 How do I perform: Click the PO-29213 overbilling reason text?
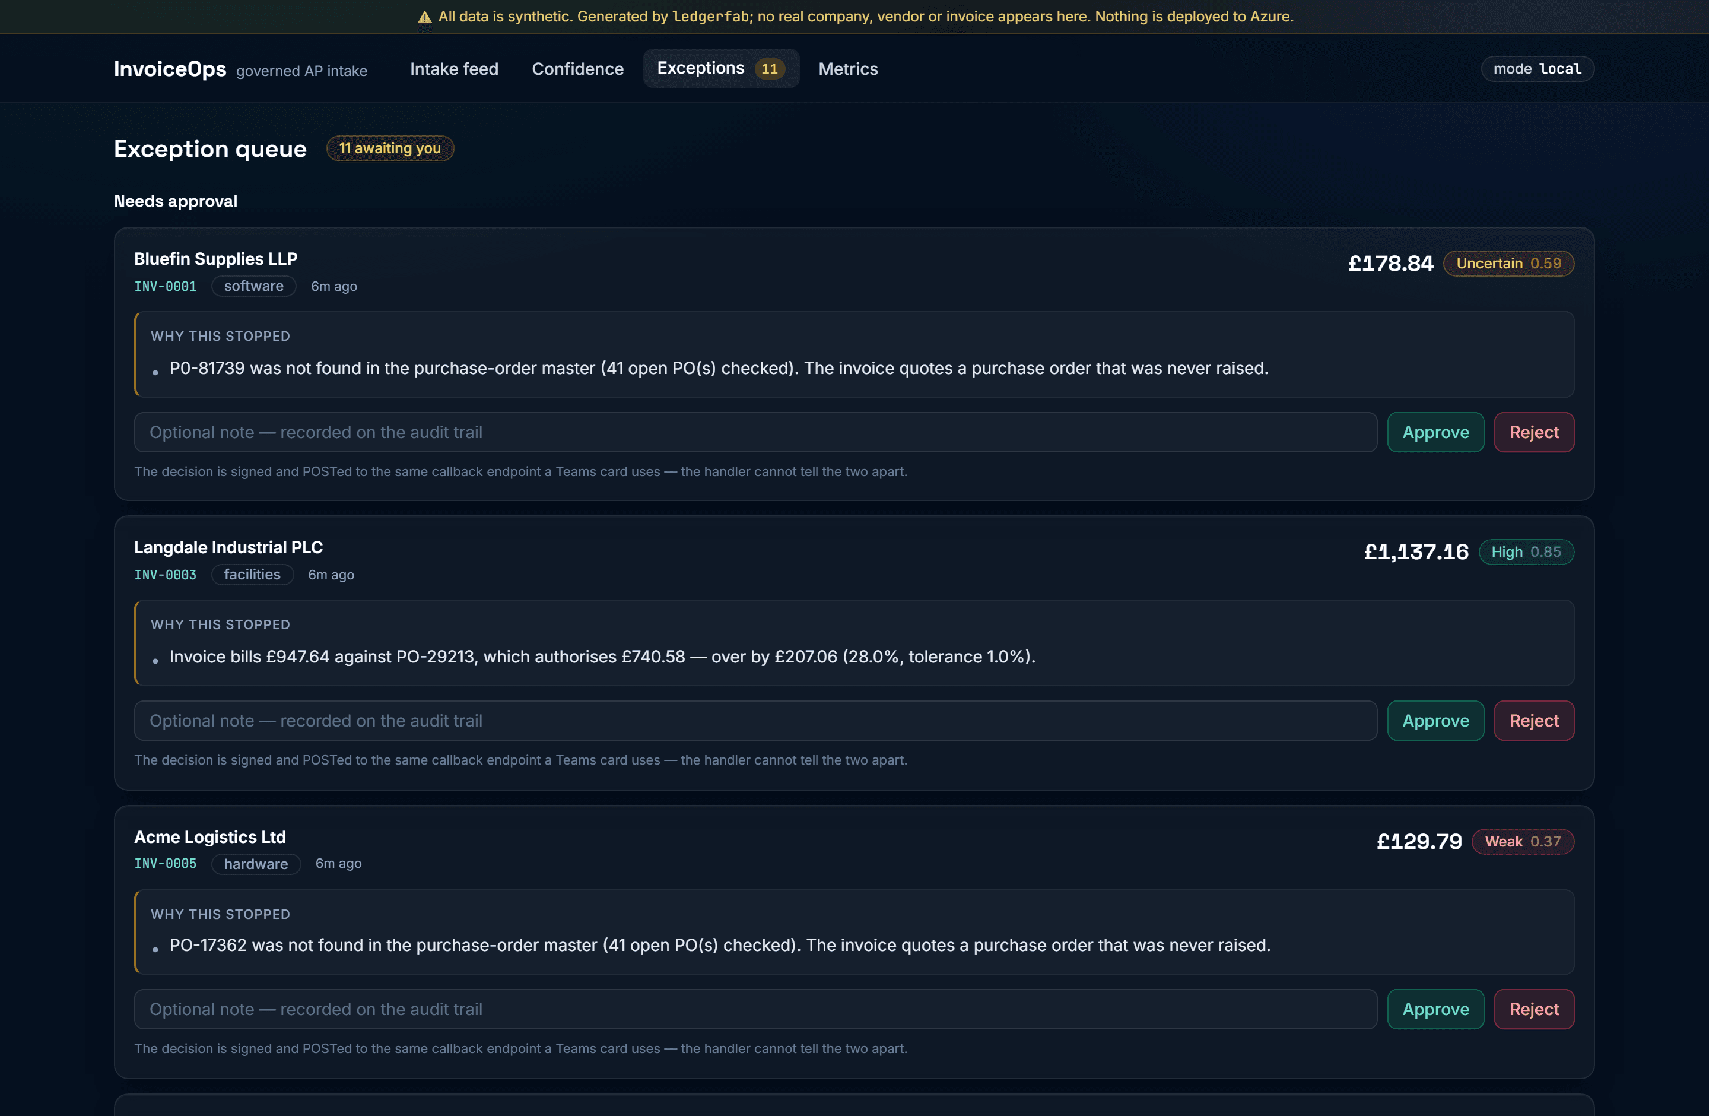pyautogui.click(x=602, y=657)
